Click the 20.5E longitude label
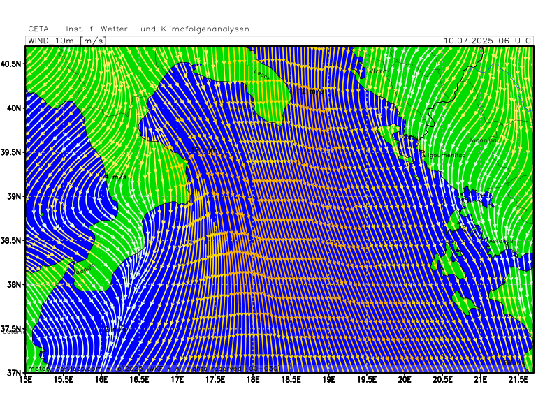 [x=442, y=380]
